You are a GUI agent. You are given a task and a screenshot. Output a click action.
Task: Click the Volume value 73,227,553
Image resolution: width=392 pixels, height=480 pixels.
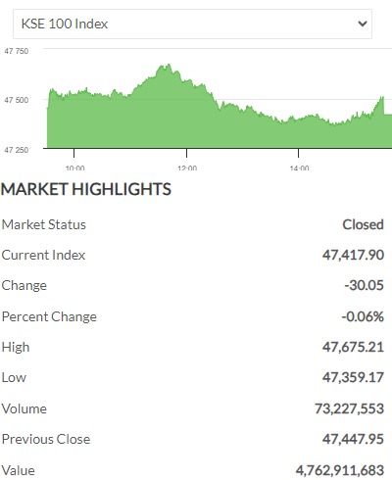click(x=349, y=408)
